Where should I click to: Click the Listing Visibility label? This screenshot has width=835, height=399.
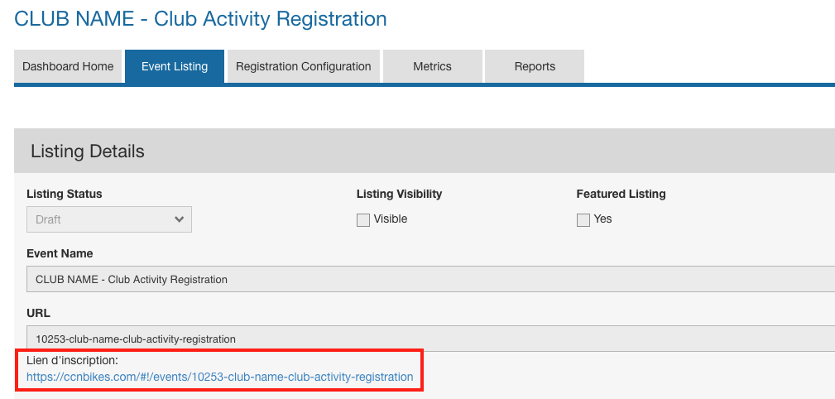tap(399, 194)
